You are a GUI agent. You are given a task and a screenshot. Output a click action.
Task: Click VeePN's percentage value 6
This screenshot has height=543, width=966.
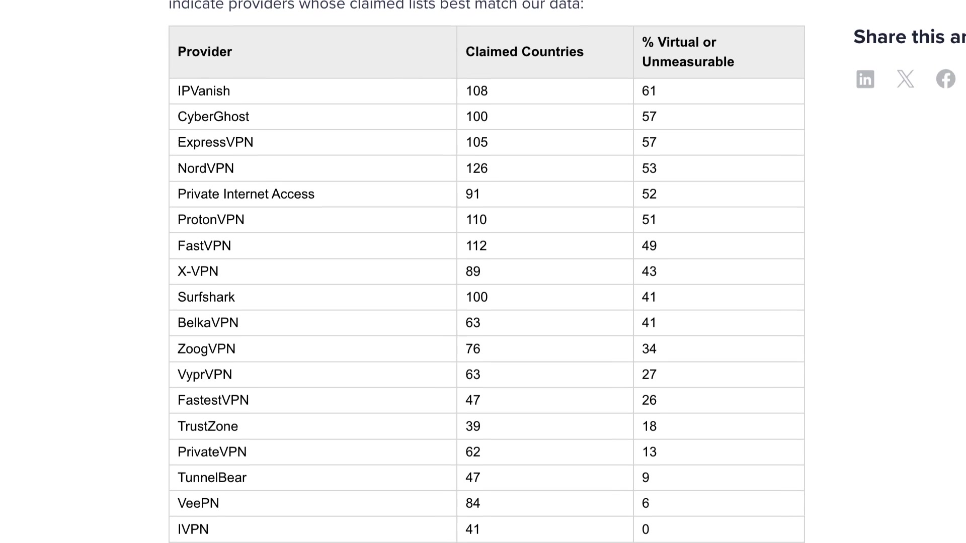(645, 503)
